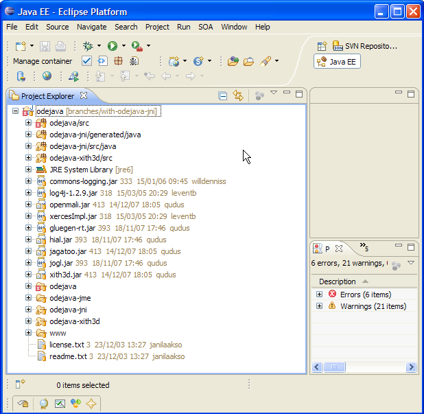Viewport: 424px width, 414px height.
Task: Open the dropdown next to New icon
Action: coord(32,46)
